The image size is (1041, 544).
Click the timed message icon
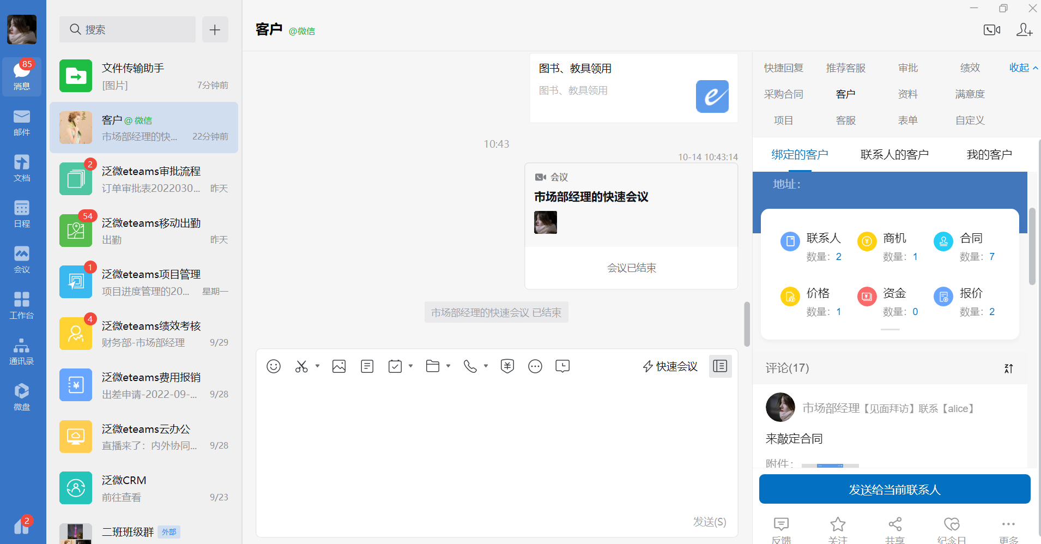pos(562,366)
